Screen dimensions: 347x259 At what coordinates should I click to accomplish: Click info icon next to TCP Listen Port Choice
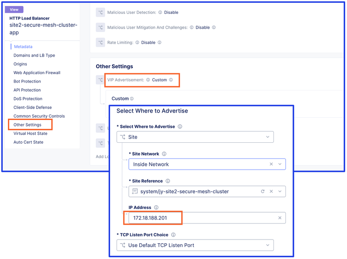pos(173,235)
